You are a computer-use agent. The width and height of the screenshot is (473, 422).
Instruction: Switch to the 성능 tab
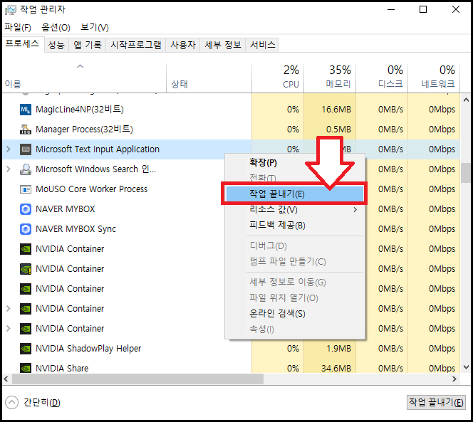pyautogui.click(x=56, y=45)
